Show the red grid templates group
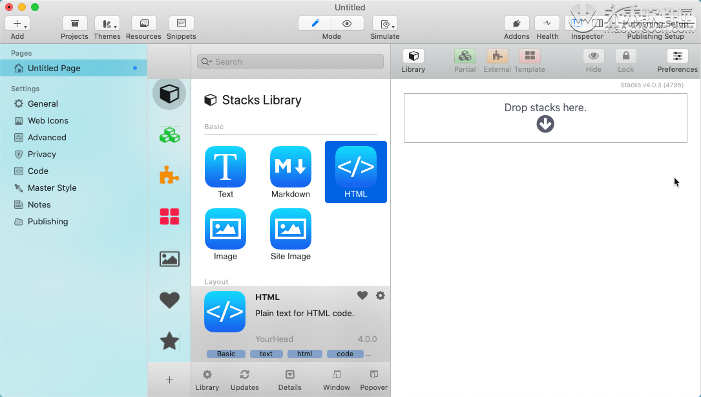Image resolution: width=701 pixels, height=397 pixels. (x=169, y=217)
